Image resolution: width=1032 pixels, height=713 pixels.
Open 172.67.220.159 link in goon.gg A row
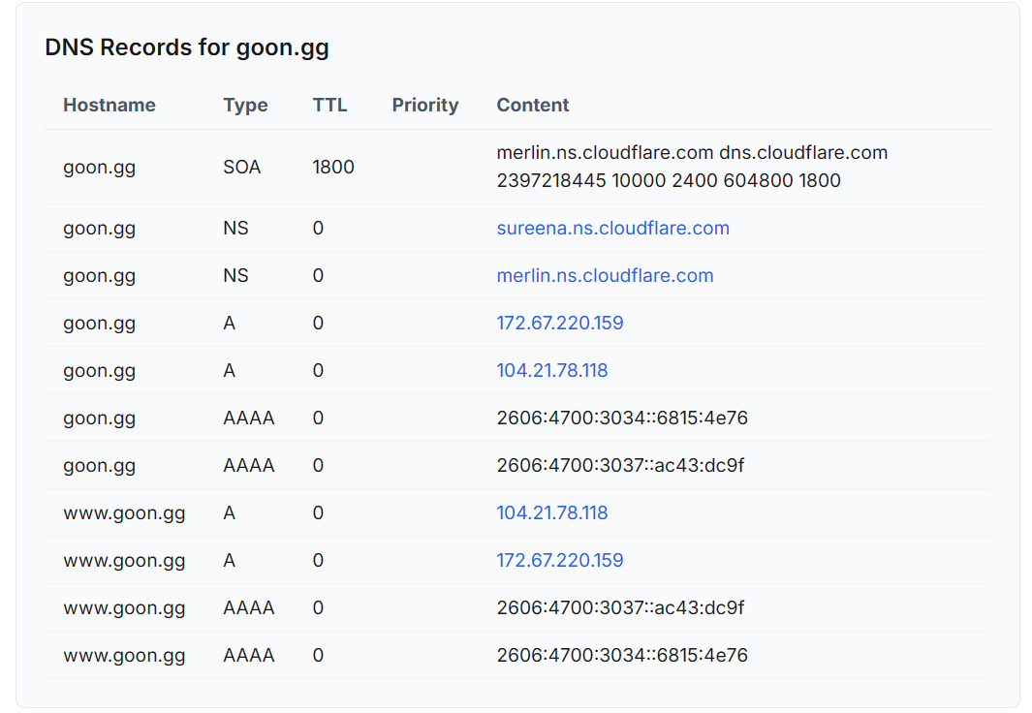(560, 324)
